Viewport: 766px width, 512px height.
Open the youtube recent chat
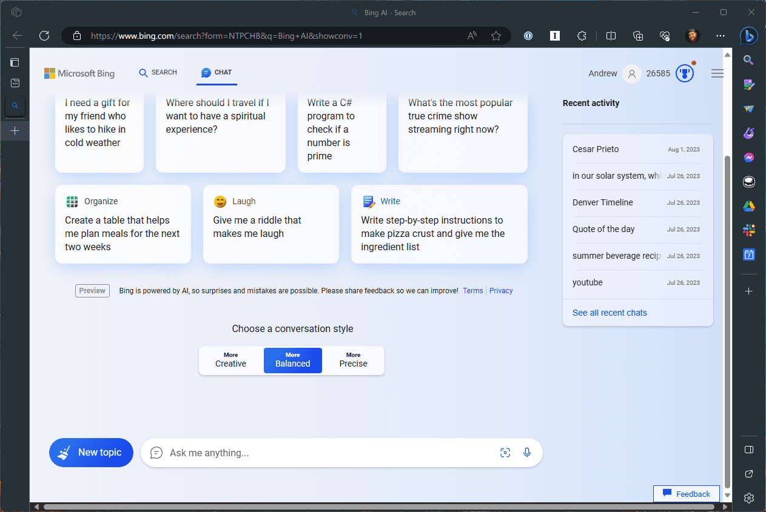pyautogui.click(x=637, y=282)
